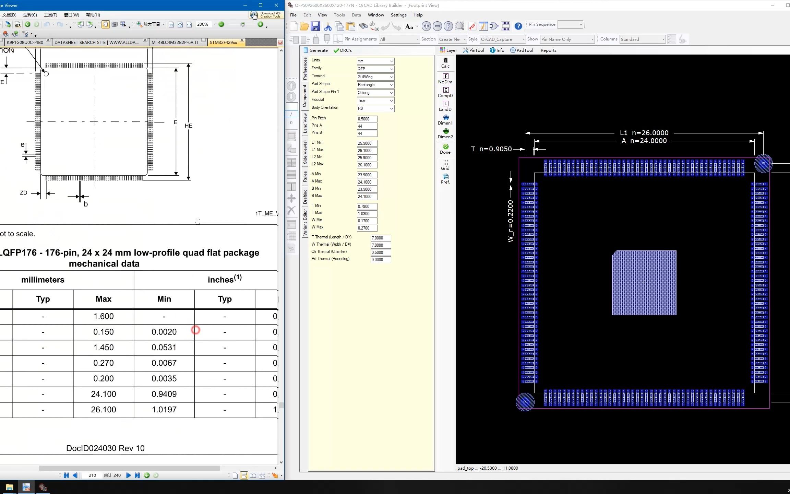Click the Done green checkmark icon
The height and width of the screenshot is (494, 790).
coord(445,149)
